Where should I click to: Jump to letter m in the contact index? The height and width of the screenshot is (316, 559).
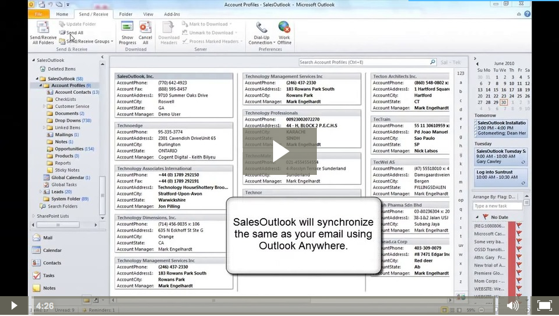point(460,182)
